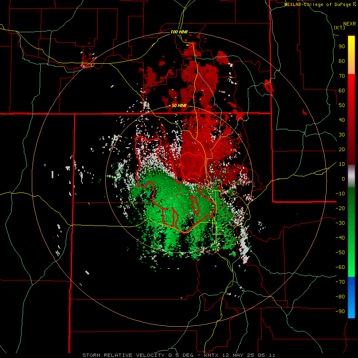Select the -30 knot scale label
The width and height of the screenshot is (358, 358).
340,223
